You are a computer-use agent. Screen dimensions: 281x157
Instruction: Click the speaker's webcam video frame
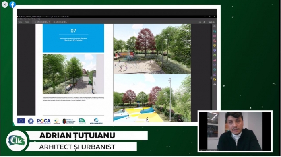click(x=235, y=131)
